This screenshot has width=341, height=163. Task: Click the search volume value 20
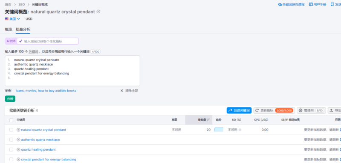pos(208,130)
